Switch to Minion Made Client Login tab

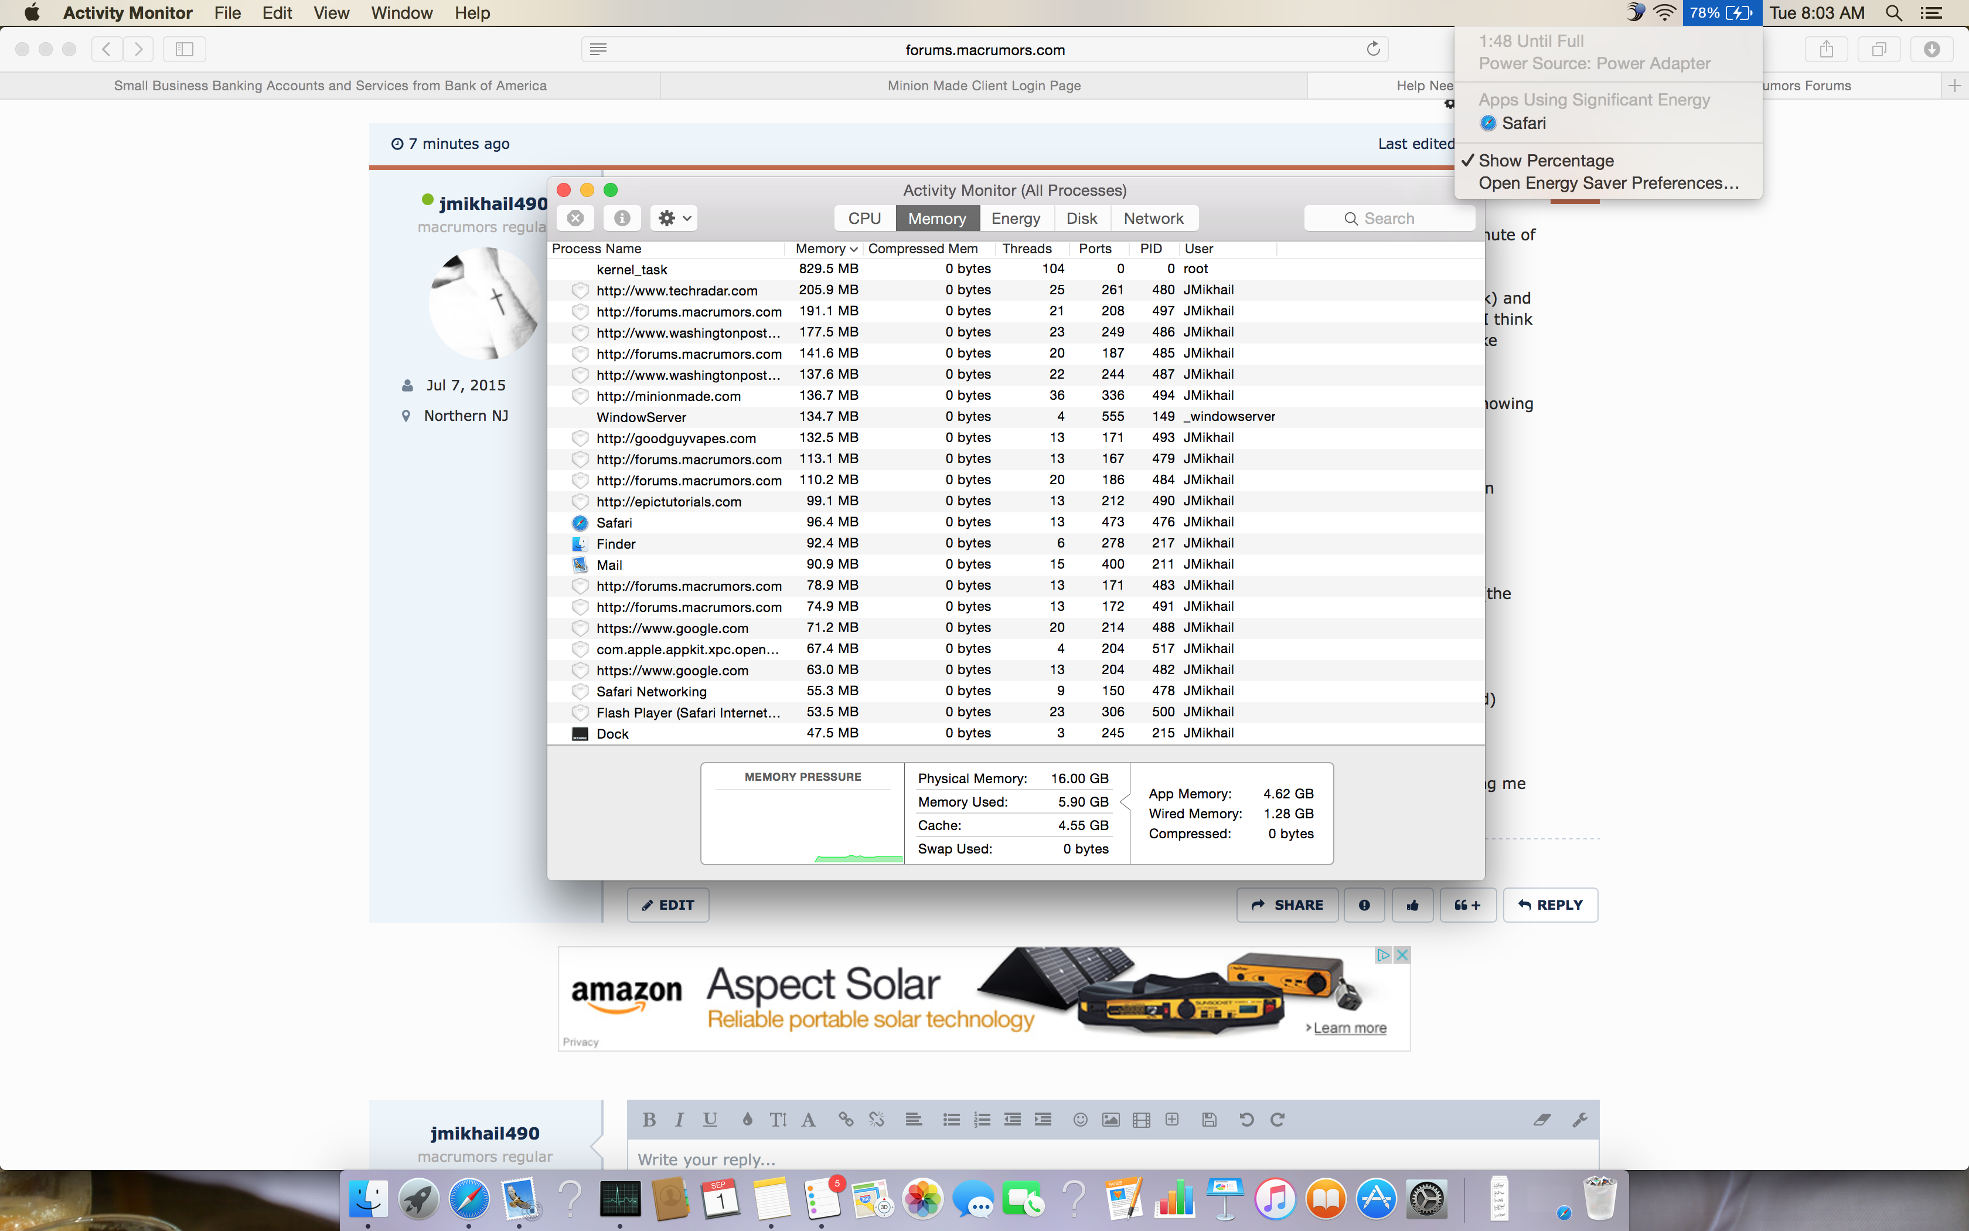[x=984, y=86]
